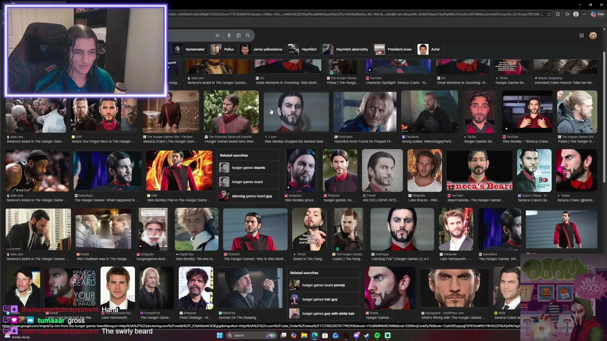Open Discord from the taskbar
The image size is (607, 341).
(356, 335)
